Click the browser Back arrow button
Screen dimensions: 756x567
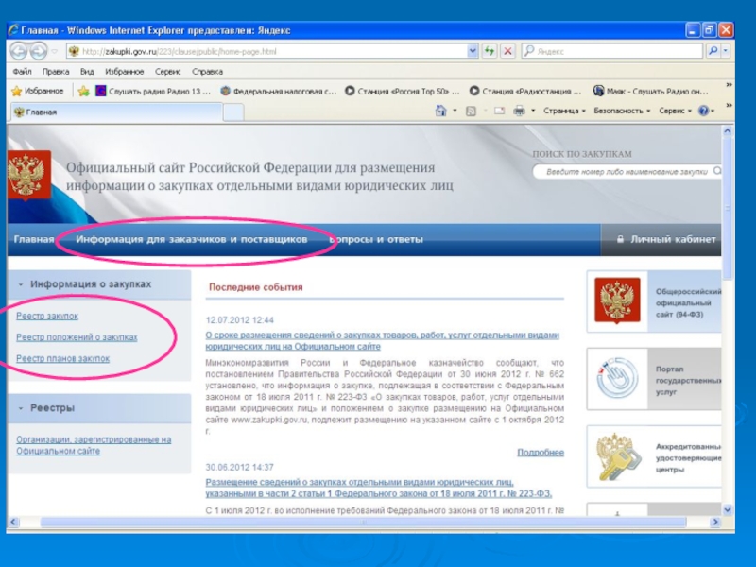[x=19, y=51]
